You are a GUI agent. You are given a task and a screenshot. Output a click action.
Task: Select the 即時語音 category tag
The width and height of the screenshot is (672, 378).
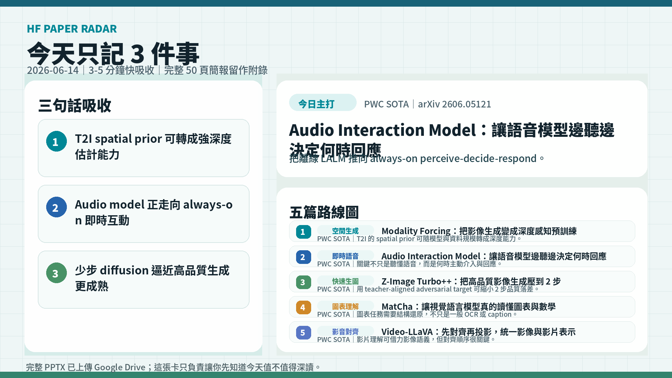pyautogui.click(x=345, y=256)
